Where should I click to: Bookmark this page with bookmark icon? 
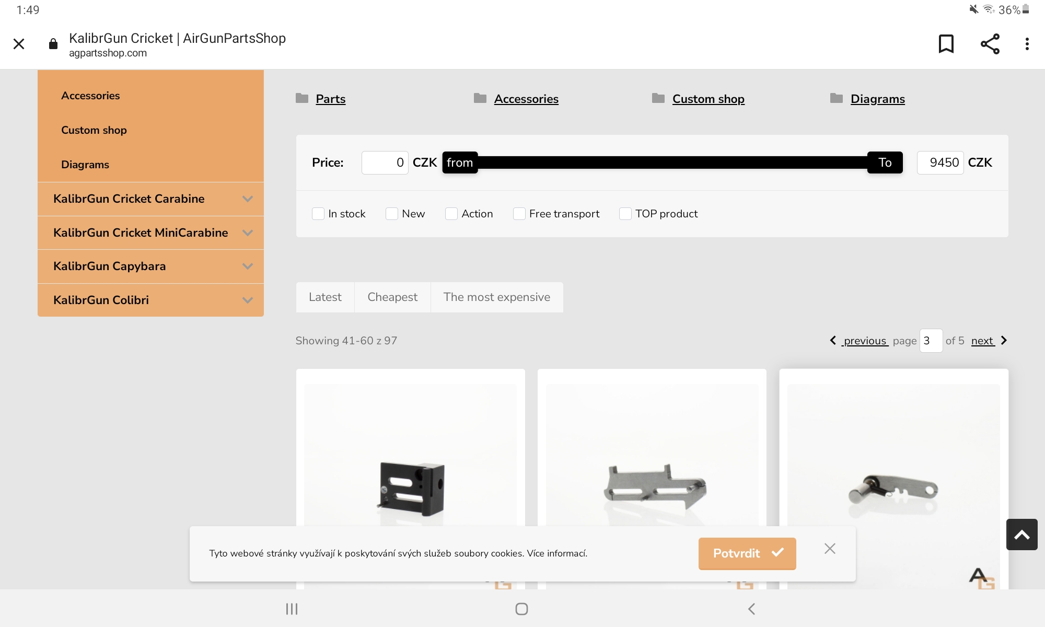[946, 44]
